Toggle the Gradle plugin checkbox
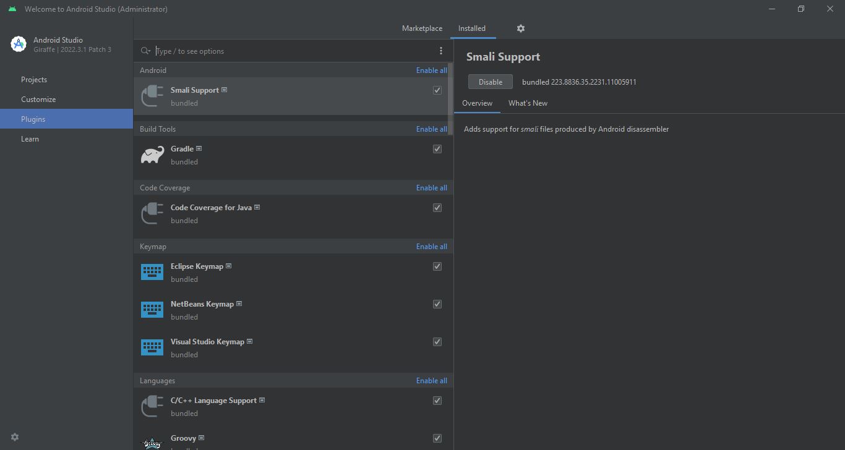Viewport: 845px width, 450px height. (x=437, y=148)
